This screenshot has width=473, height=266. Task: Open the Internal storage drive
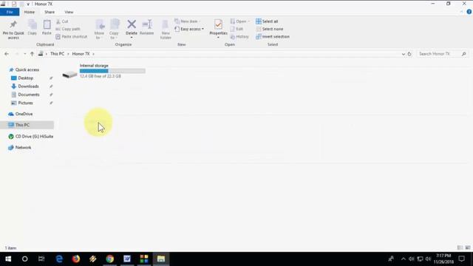pyautogui.click(x=103, y=71)
